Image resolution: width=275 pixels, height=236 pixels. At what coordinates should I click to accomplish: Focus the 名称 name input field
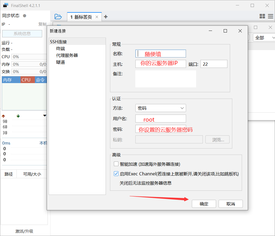pyautogui.click(x=161, y=54)
